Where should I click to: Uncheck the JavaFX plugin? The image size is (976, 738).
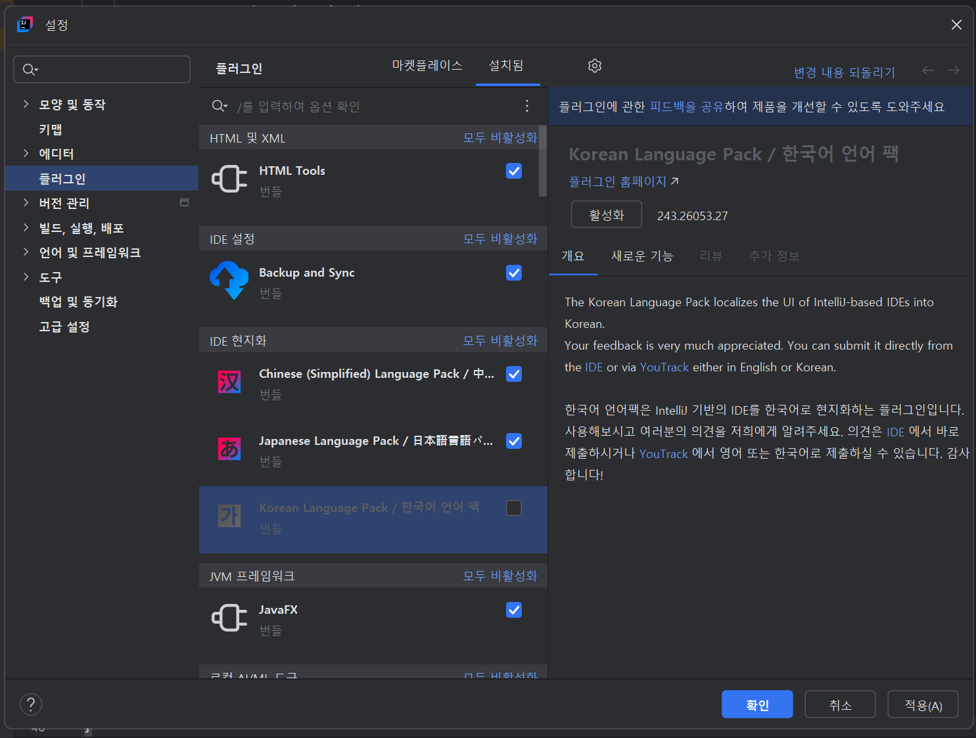click(514, 610)
